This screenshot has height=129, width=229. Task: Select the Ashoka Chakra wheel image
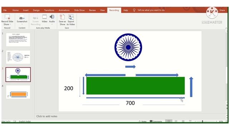click(128, 47)
